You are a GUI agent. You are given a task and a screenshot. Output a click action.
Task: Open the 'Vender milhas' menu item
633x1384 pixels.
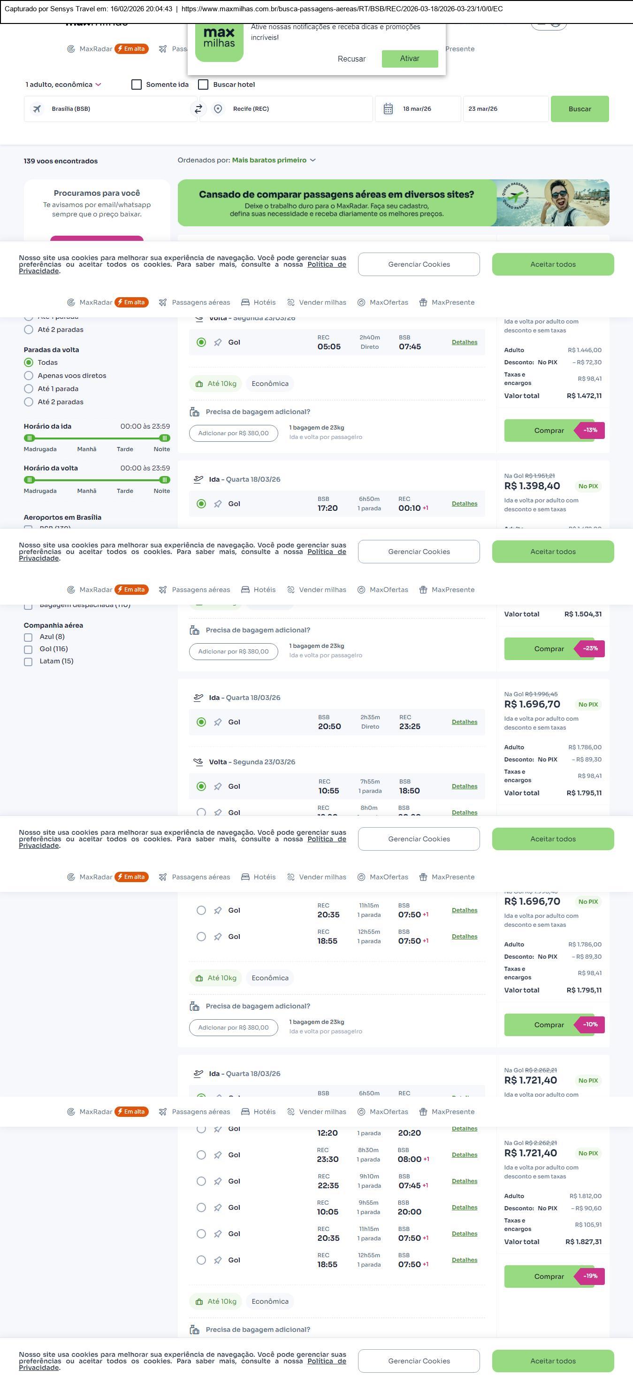317,302
